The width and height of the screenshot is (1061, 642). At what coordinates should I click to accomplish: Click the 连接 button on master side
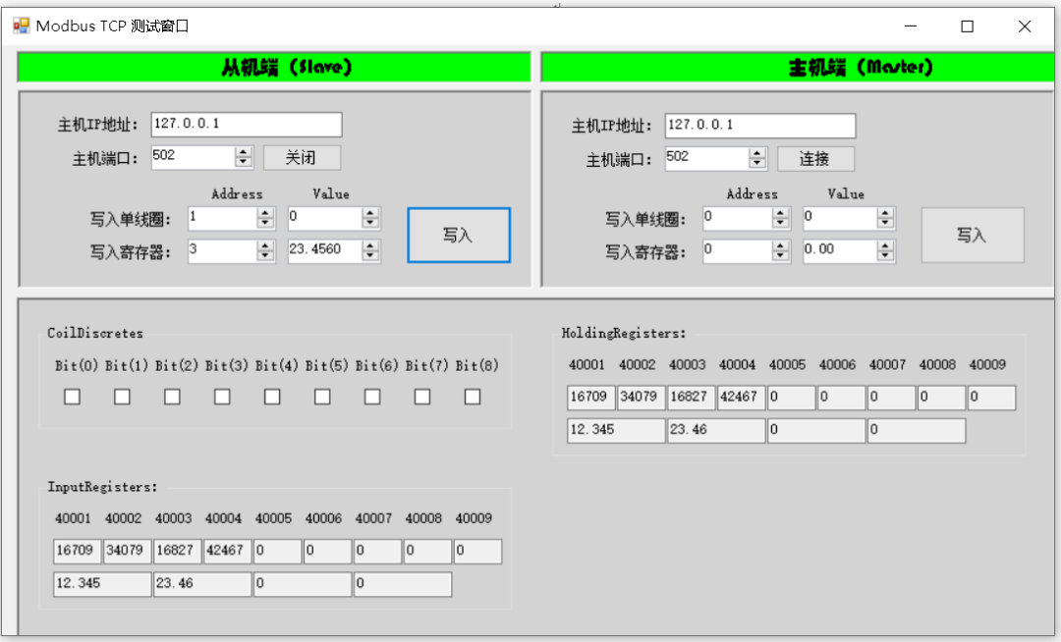coord(815,159)
